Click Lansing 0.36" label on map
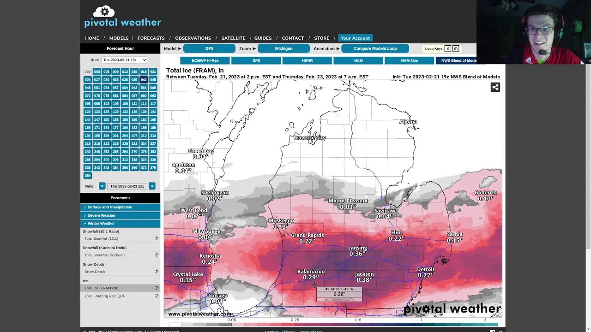The image size is (591, 332). (357, 251)
